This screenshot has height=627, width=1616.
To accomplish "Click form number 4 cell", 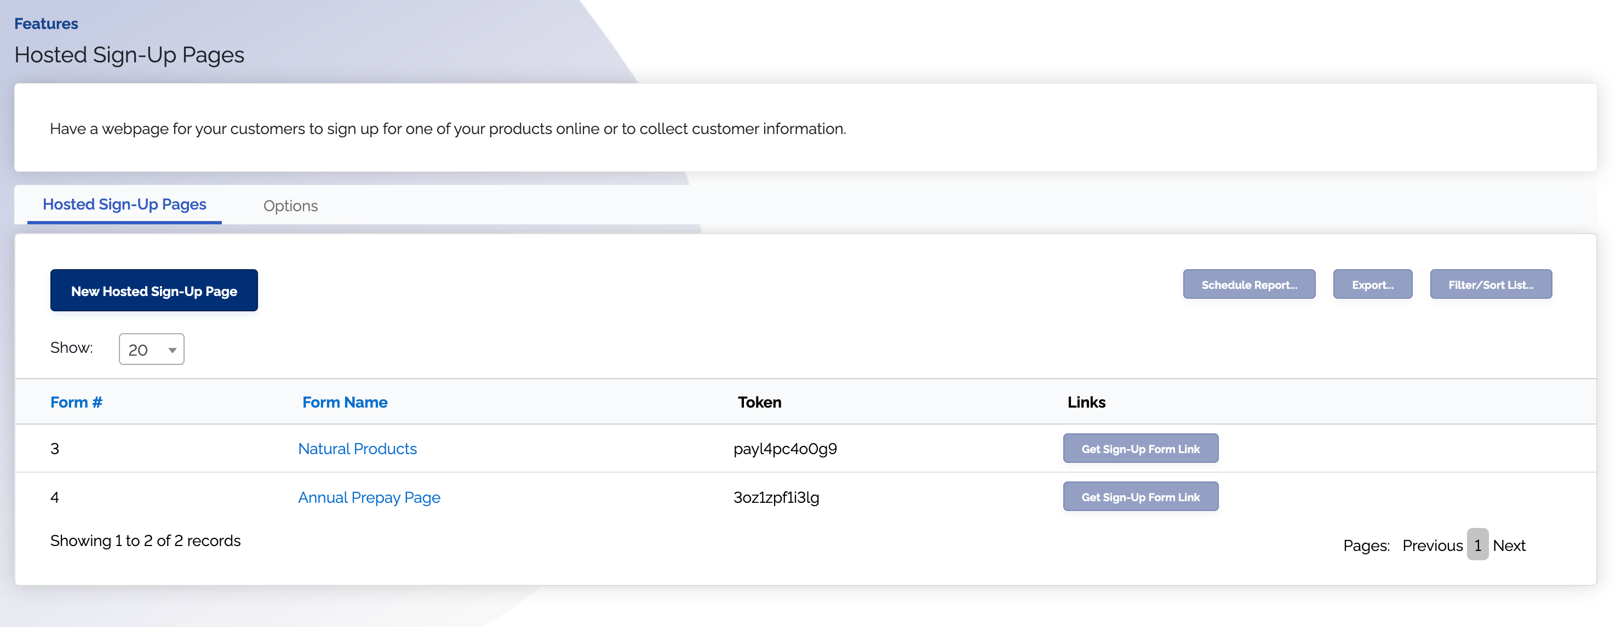I will pos(55,497).
